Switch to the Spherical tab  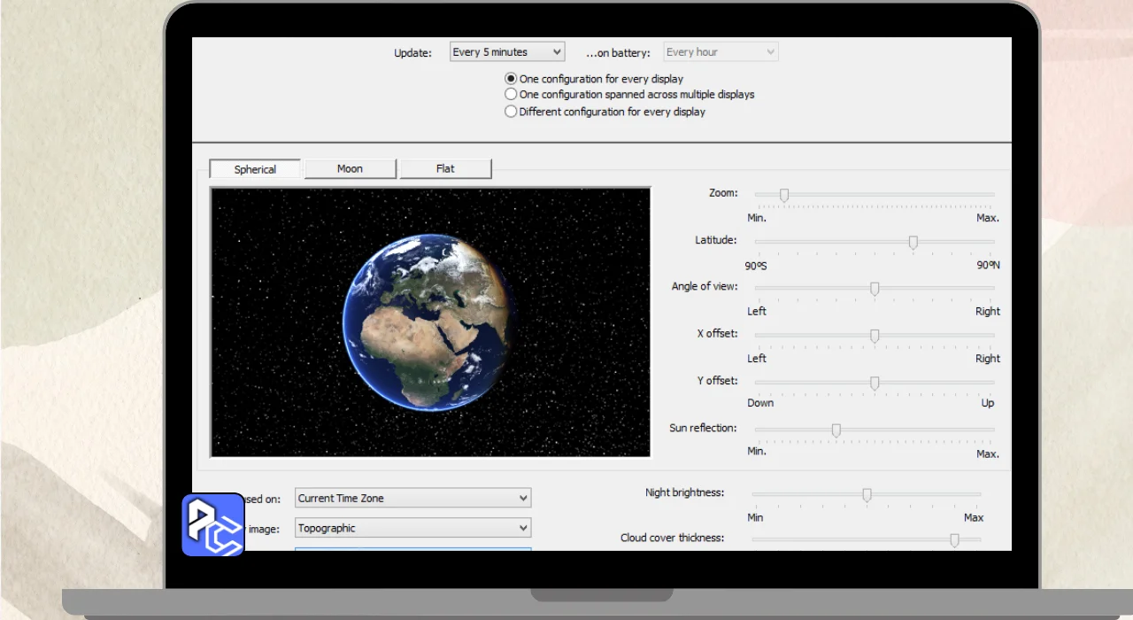coord(255,169)
